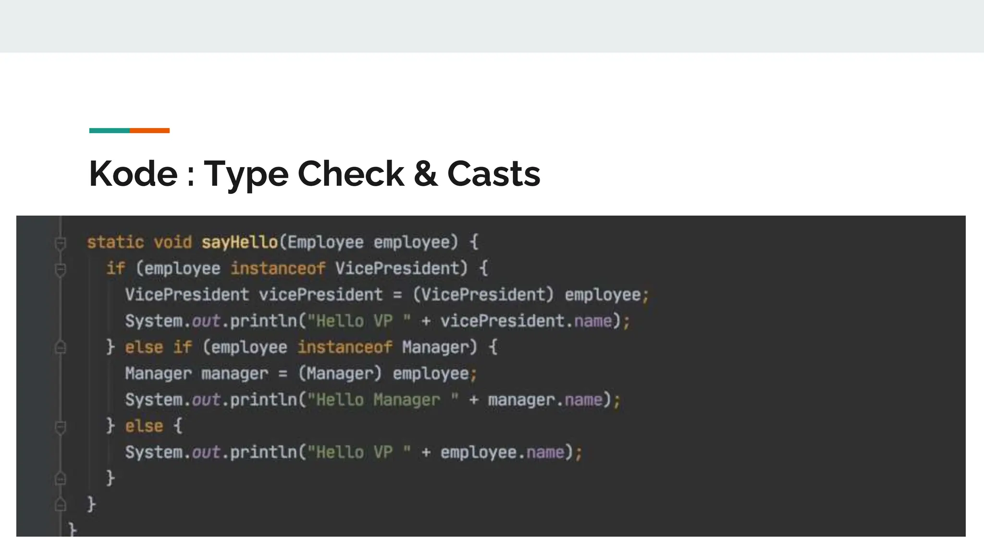Viewport: 984px width, 553px height.
Task: Click the '} else if (employee instanceof Manager) {' line
Action: pos(302,347)
